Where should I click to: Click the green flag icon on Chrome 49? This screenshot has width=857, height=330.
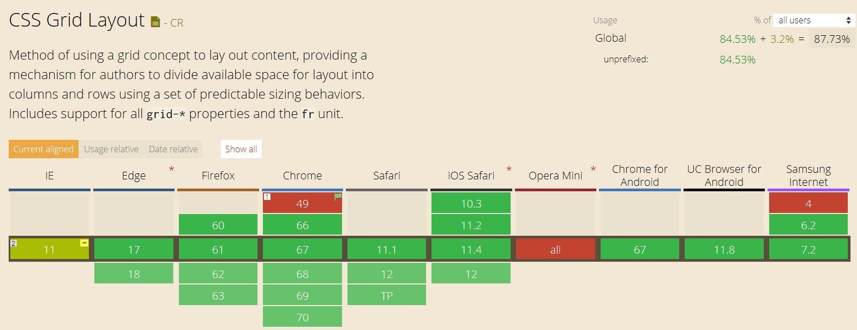coord(338,197)
